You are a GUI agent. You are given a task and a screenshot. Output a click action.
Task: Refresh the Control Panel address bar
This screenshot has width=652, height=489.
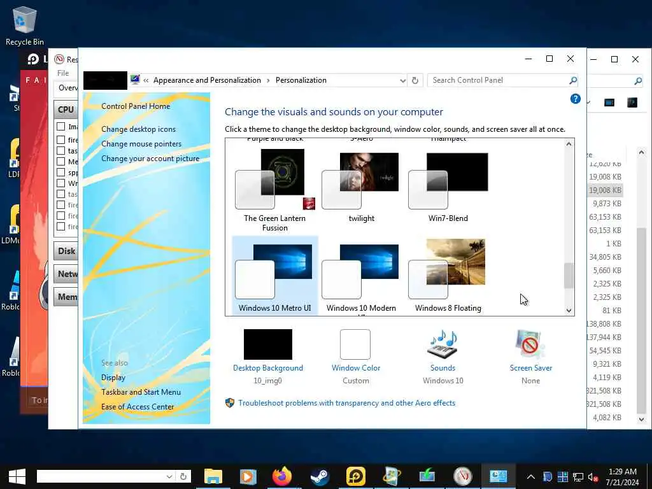415,80
